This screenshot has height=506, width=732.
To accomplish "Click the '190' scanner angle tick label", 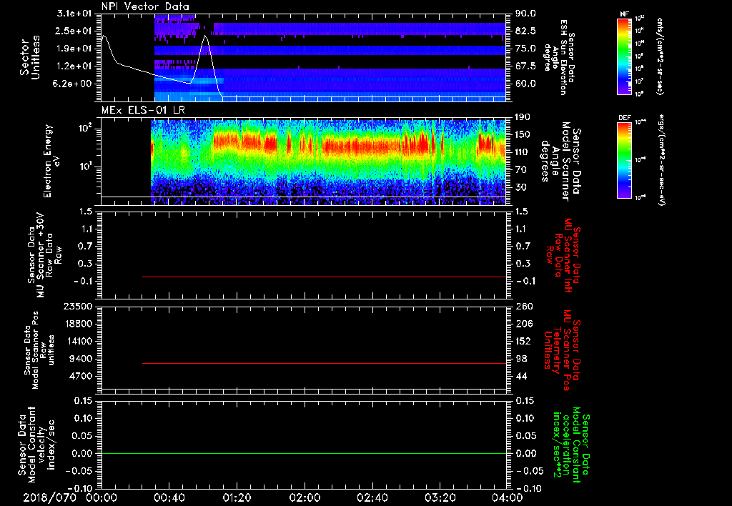I will pos(523,117).
